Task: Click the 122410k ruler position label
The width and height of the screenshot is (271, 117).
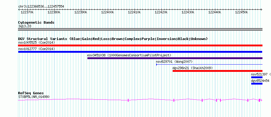Action: (x=134, y=12)
